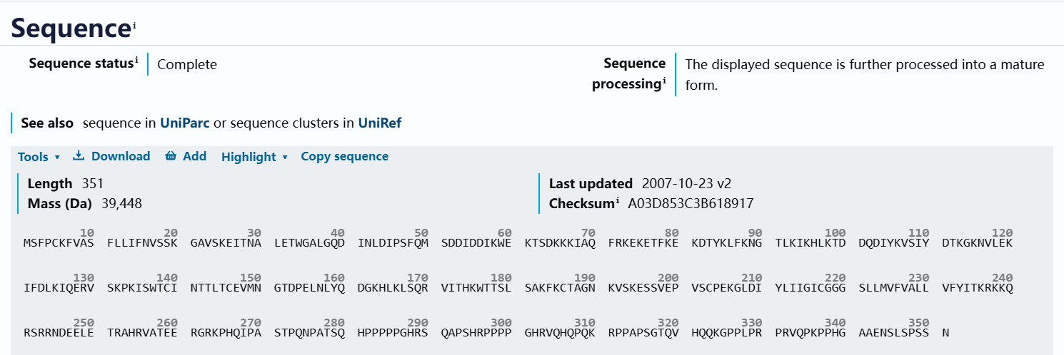Click the checksum value A03D853C3B618917
The width and height of the screenshot is (1064, 355).
[691, 204]
